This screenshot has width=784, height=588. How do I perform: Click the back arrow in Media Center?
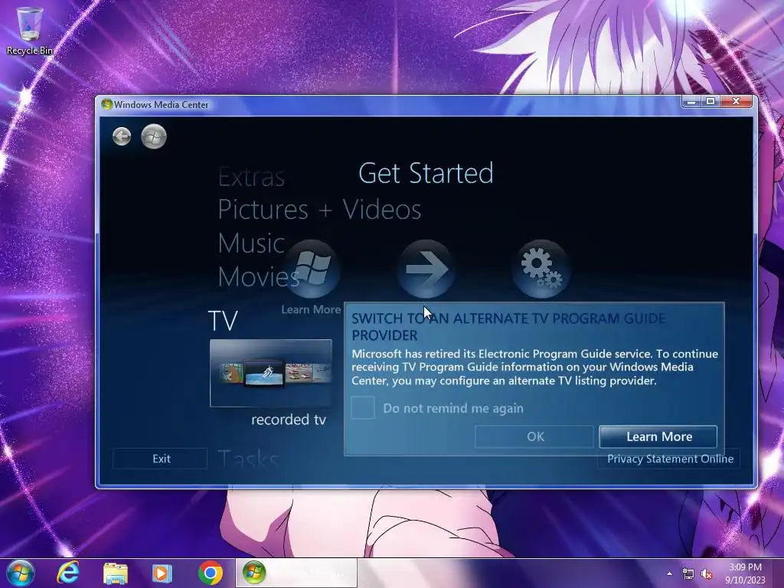pyautogui.click(x=122, y=136)
